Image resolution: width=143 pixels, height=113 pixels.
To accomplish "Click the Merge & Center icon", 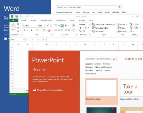I will click(x=74, y=30).
